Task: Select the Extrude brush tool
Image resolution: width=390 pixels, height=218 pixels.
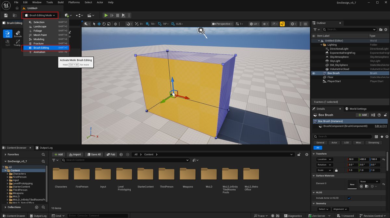Action: [x=18, y=34]
